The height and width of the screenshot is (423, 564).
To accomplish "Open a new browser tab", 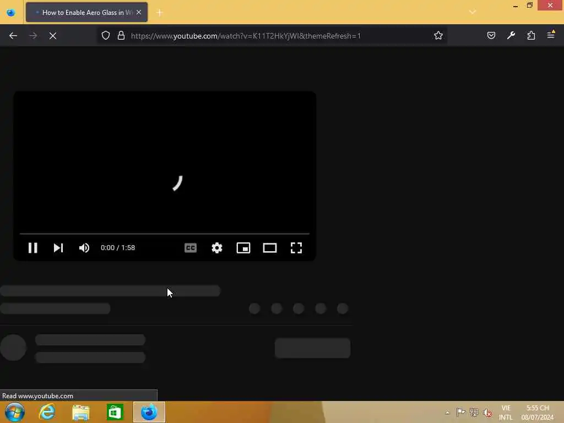I will tap(160, 13).
